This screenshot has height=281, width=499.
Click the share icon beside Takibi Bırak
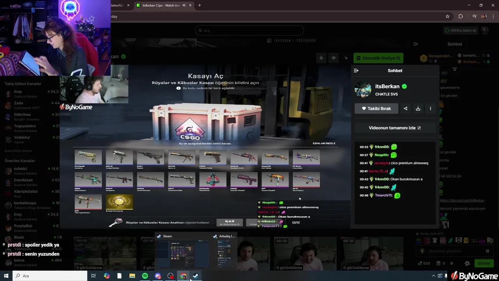tap(405, 108)
